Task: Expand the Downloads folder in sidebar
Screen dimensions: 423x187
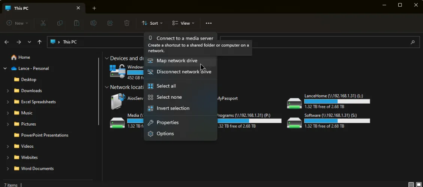Action: [7, 91]
